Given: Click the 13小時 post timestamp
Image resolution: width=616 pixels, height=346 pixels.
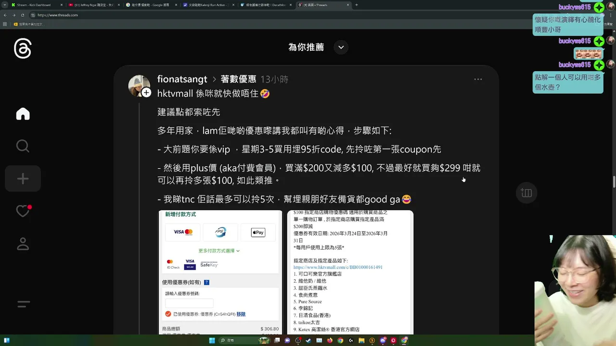Looking at the screenshot, I should [x=274, y=79].
